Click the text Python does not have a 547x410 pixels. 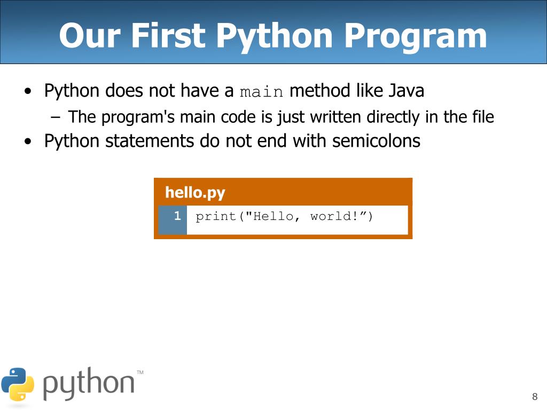coord(139,91)
